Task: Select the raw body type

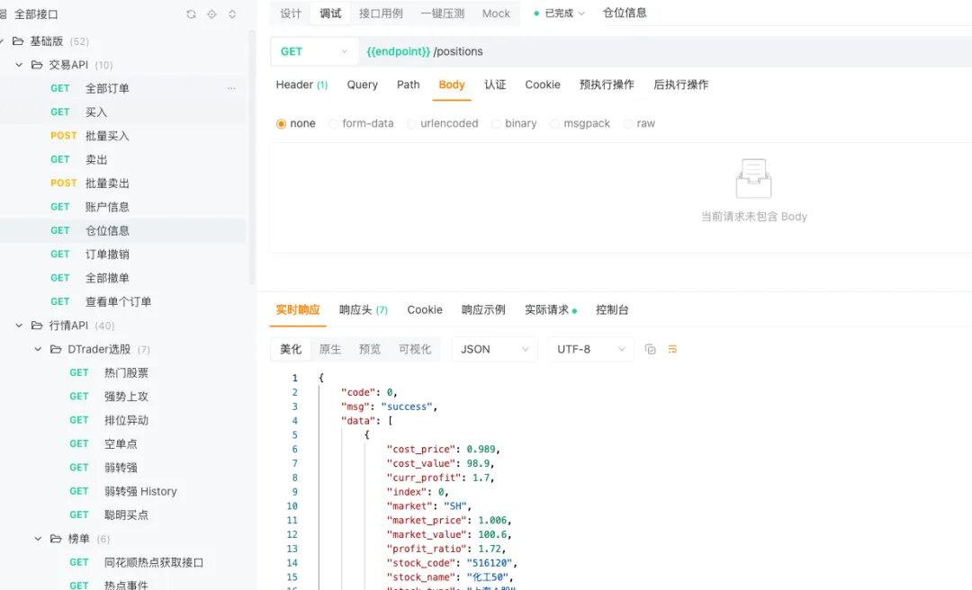Action: (639, 123)
